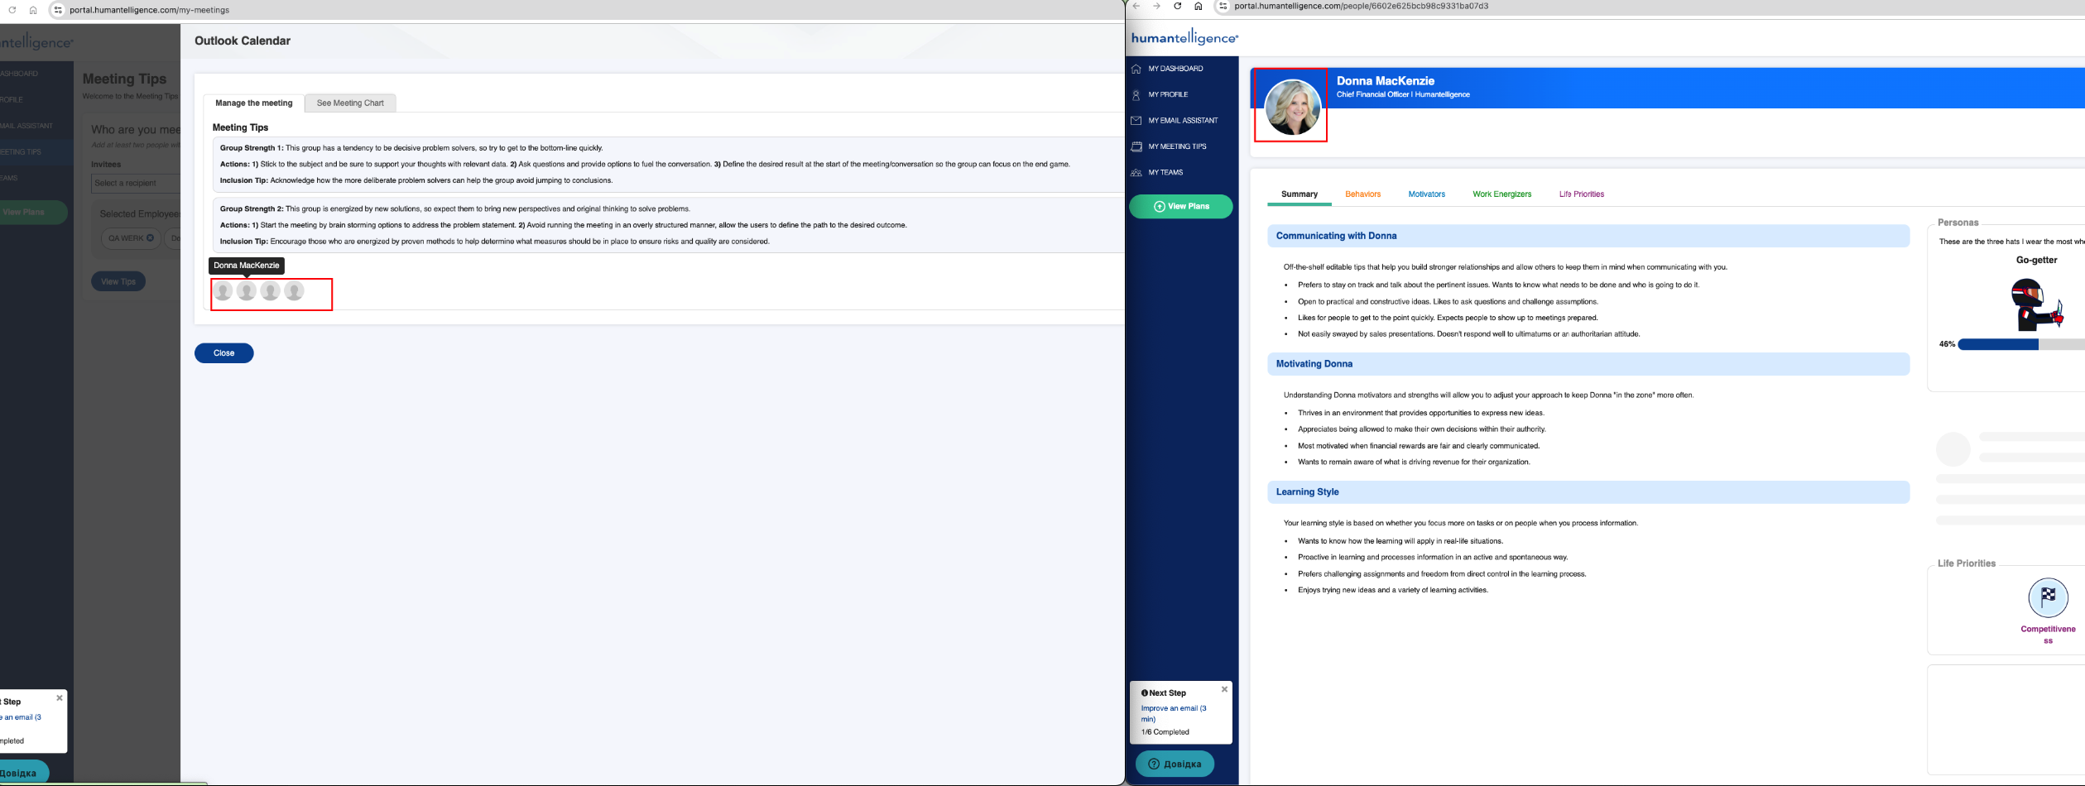
Task: Click the My Email Assistant envelope icon
Action: click(x=1136, y=121)
